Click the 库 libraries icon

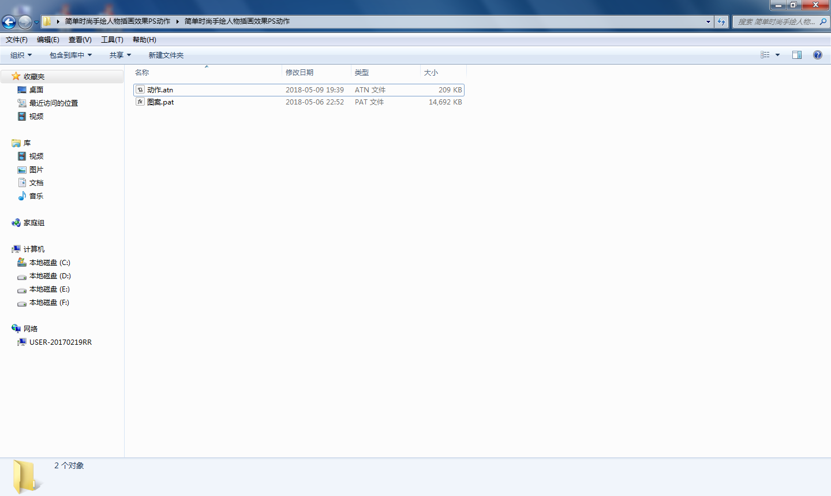coord(16,143)
